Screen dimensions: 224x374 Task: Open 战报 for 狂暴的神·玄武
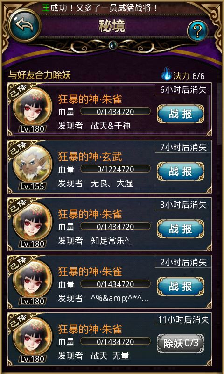[x=181, y=172]
